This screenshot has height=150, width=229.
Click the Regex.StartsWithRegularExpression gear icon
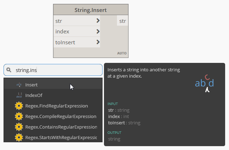click(19, 137)
